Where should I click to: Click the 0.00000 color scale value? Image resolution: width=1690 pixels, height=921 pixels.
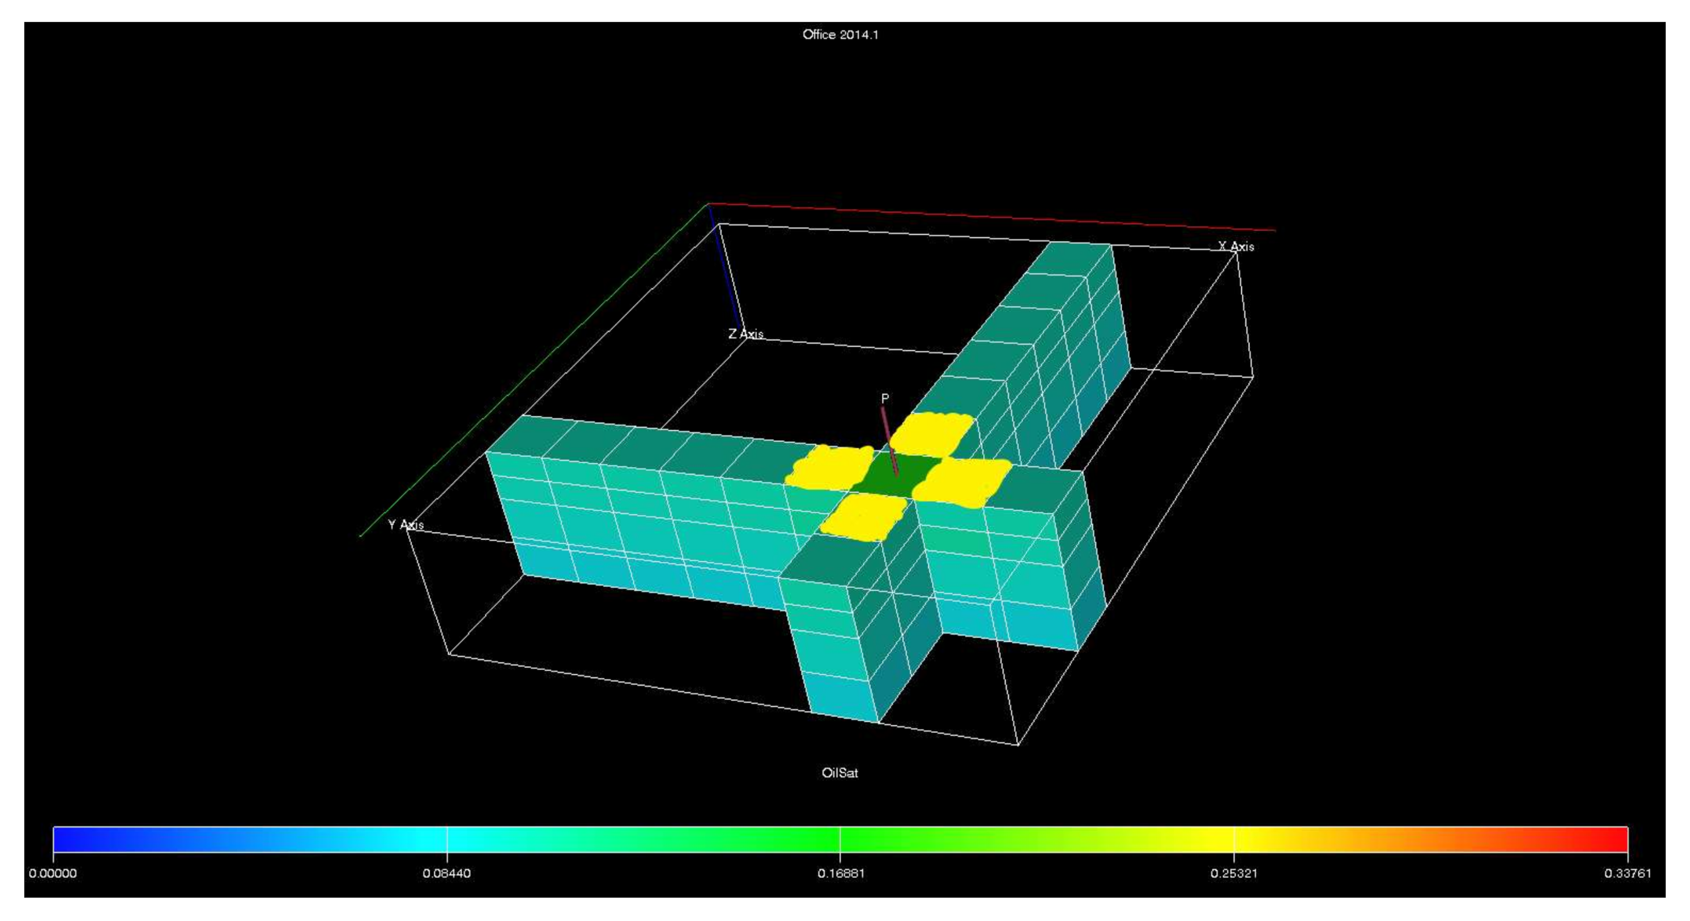tap(52, 873)
